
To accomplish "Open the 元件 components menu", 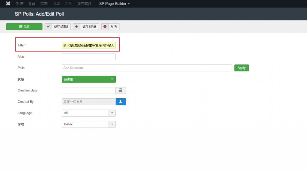I will coord(68,4).
